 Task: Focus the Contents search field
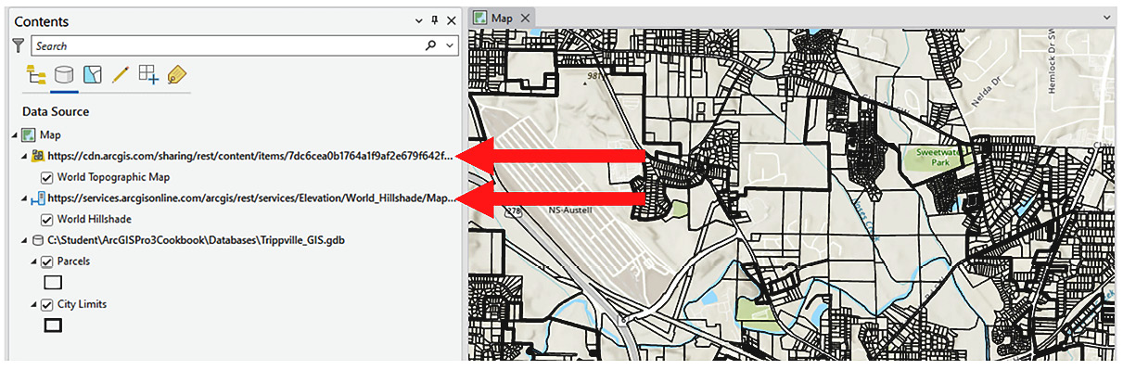pyautogui.click(x=227, y=45)
